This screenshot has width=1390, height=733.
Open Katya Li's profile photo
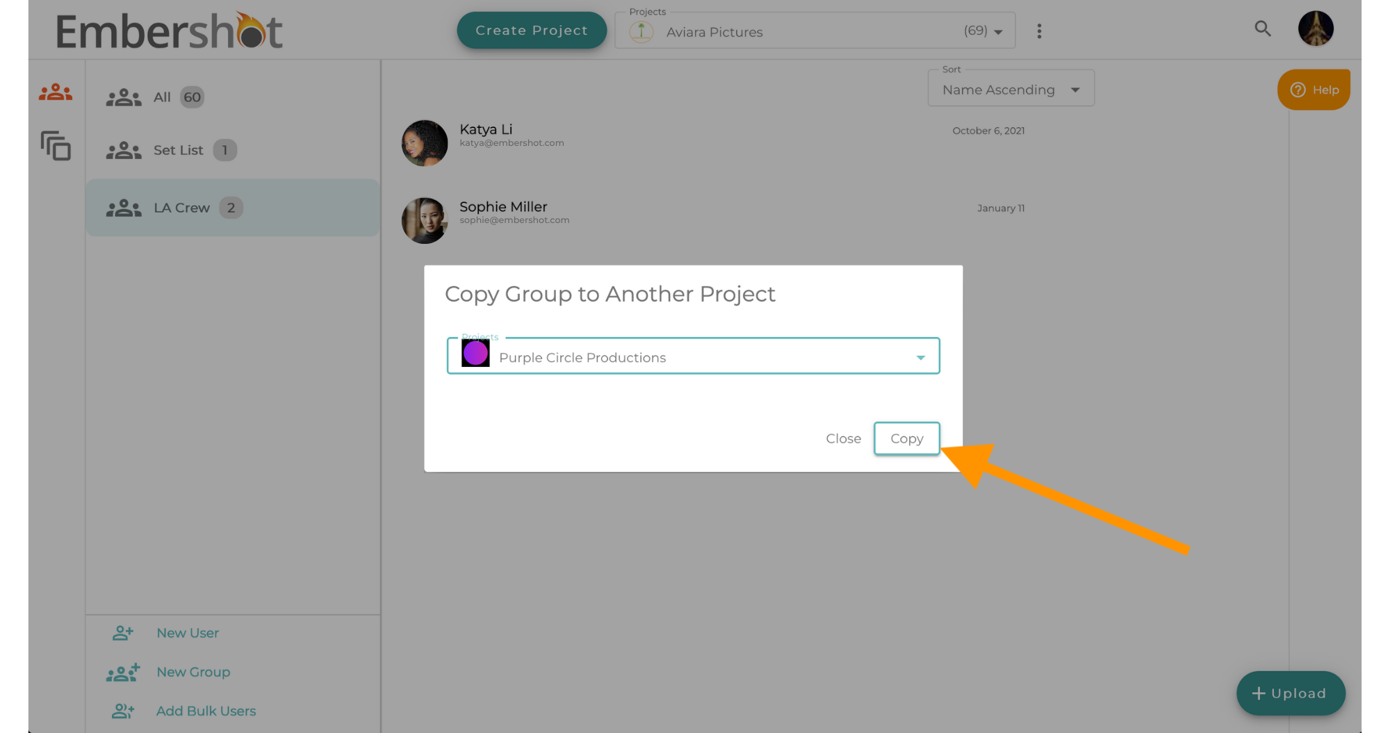[x=425, y=143]
